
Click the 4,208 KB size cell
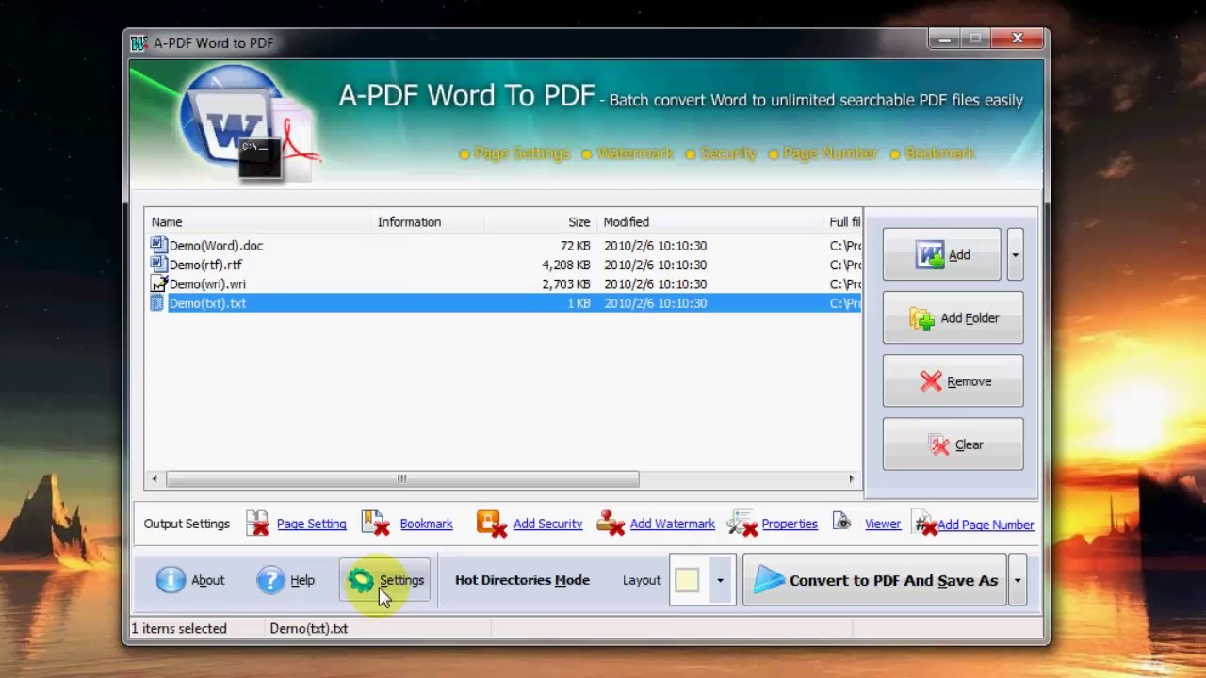[566, 265]
